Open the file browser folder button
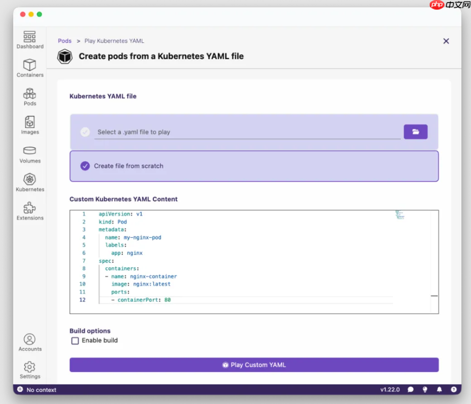 pyautogui.click(x=415, y=131)
